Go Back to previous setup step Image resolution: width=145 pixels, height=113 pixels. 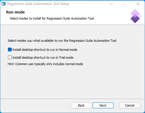[x=81, y=105]
